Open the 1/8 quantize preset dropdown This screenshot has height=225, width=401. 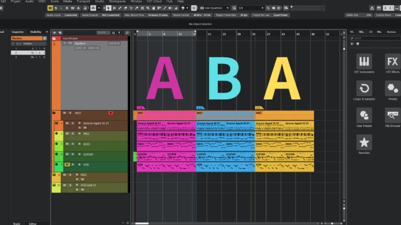251,8
